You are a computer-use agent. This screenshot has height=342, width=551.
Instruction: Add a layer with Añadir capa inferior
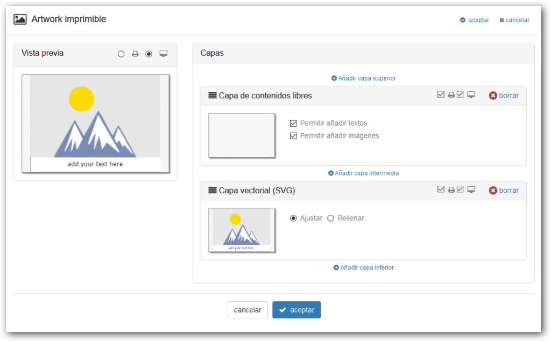[364, 267]
